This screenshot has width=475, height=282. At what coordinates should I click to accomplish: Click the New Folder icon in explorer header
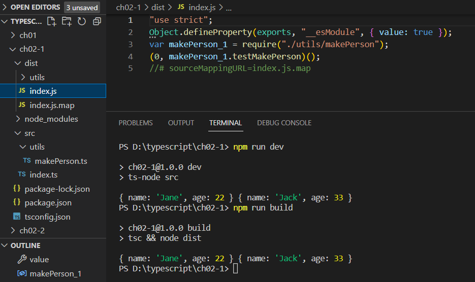(x=67, y=21)
